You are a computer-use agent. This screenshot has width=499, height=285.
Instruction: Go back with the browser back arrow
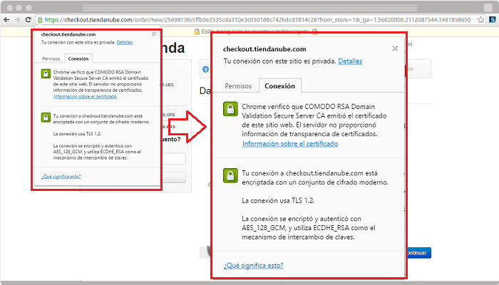[6, 20]
